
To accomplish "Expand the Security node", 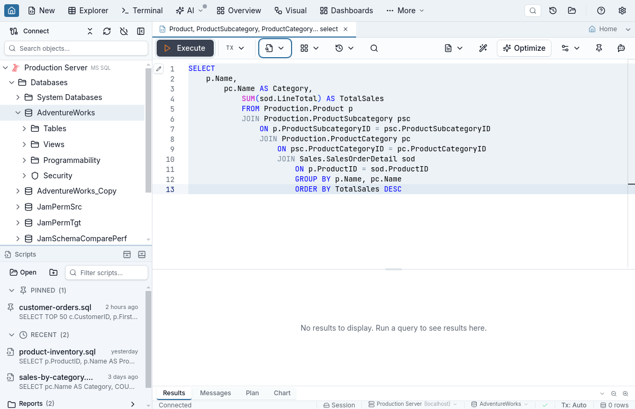I will click(x=24, y=176).
